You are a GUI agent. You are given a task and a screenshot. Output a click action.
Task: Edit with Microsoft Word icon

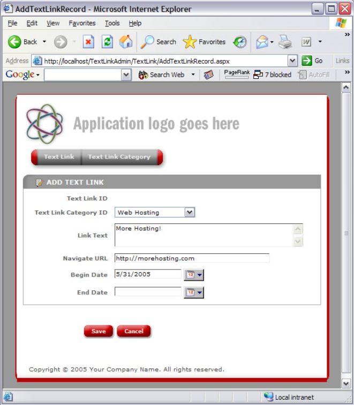tap(306, 42)
